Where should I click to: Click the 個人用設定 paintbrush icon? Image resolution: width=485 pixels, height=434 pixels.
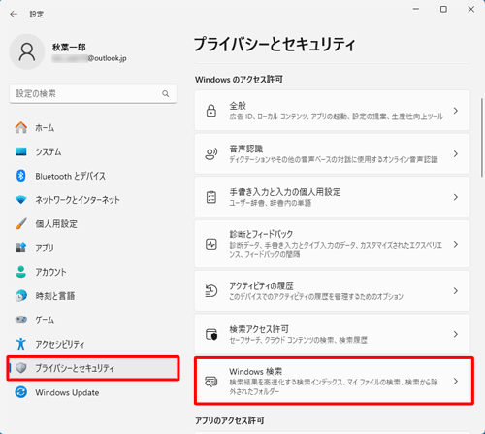coord(21,223)
